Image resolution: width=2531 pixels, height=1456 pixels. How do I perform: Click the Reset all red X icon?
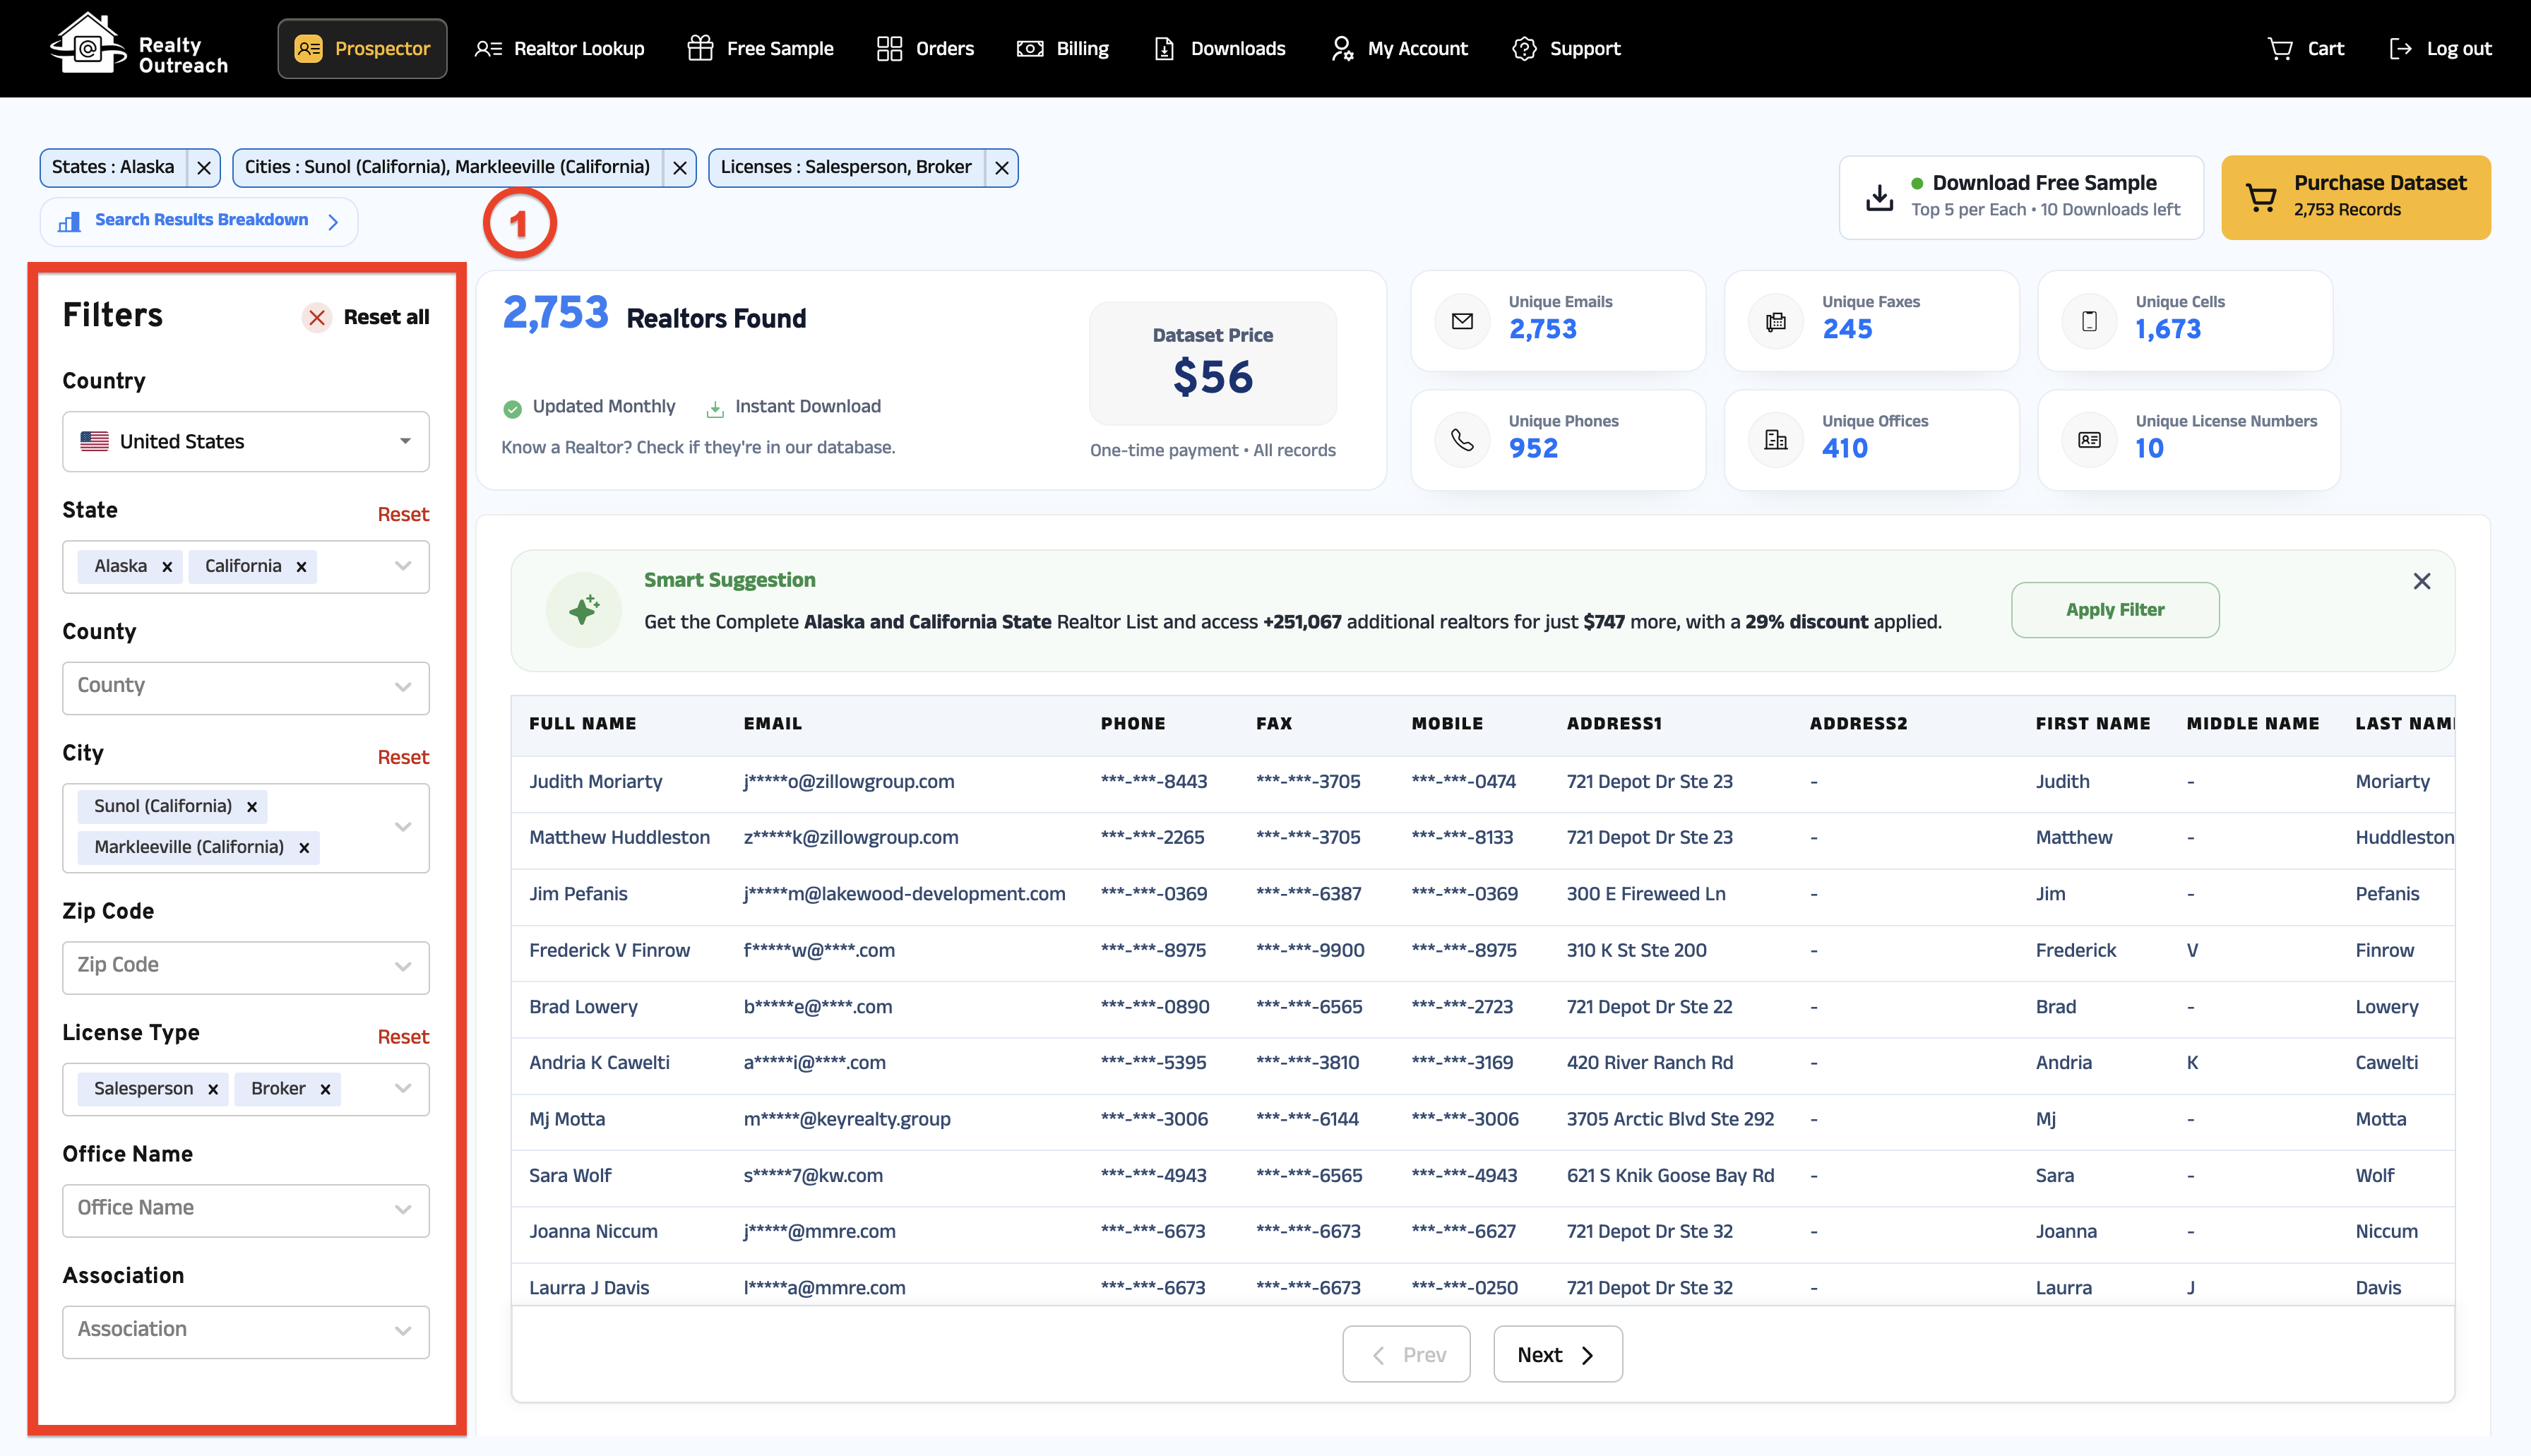[x=317, y=317]
